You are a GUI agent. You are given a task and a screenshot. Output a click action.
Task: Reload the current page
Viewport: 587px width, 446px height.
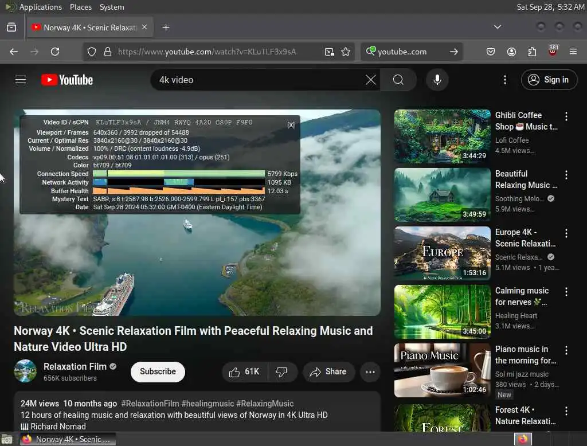click(x=55, y=52)
